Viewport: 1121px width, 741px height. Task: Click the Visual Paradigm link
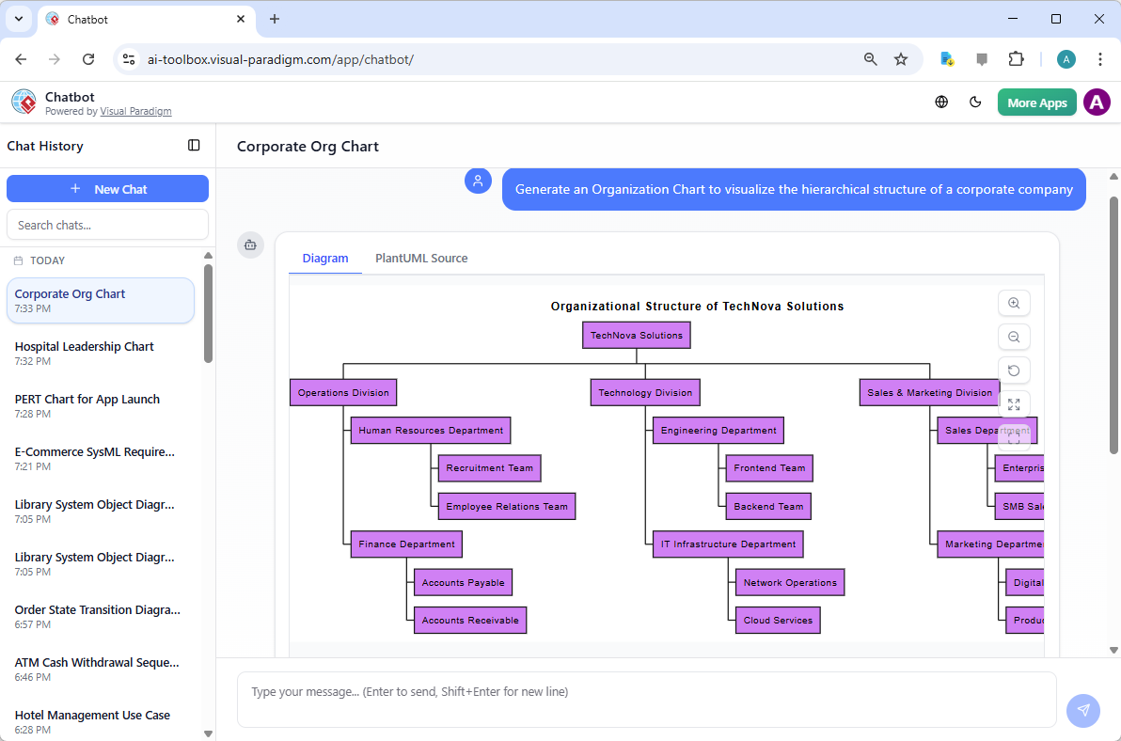[135, 110]
